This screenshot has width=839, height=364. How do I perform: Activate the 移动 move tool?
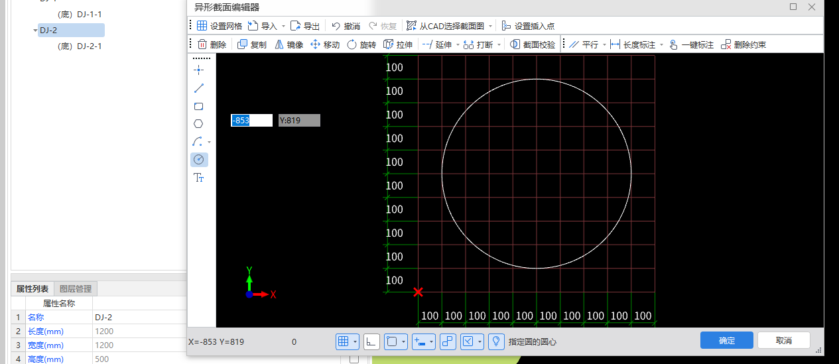point(325,44)
